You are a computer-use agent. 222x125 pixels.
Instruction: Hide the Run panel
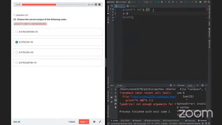coord(174,85)
